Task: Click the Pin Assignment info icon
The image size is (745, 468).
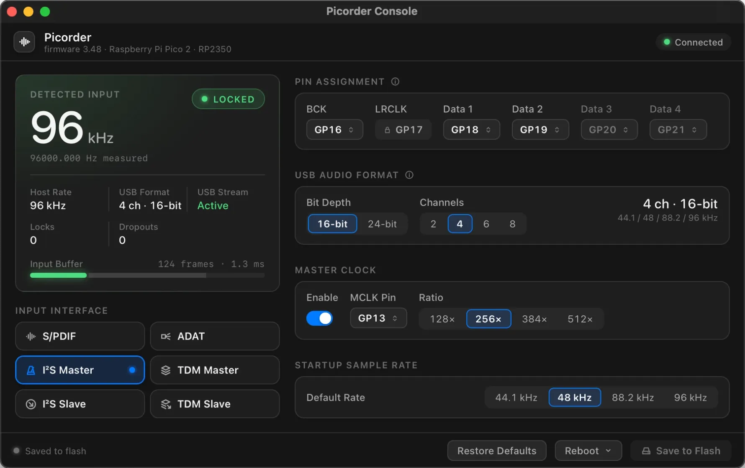Action: [x=395, y=82]
